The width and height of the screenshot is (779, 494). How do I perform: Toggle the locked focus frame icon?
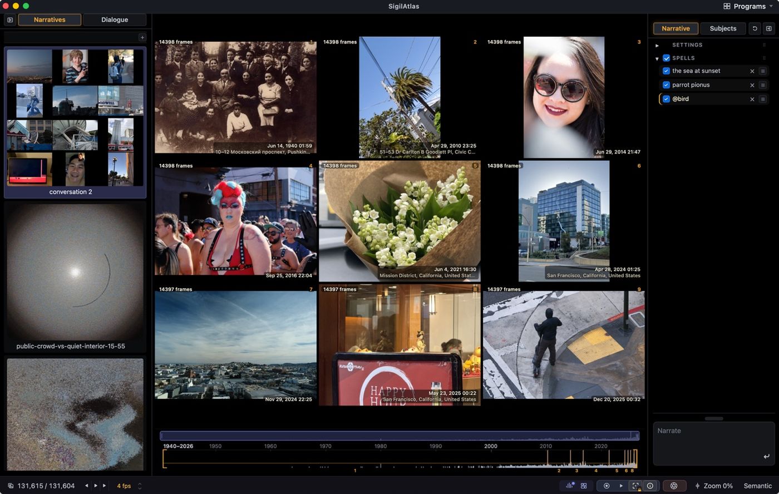[635, 486]
